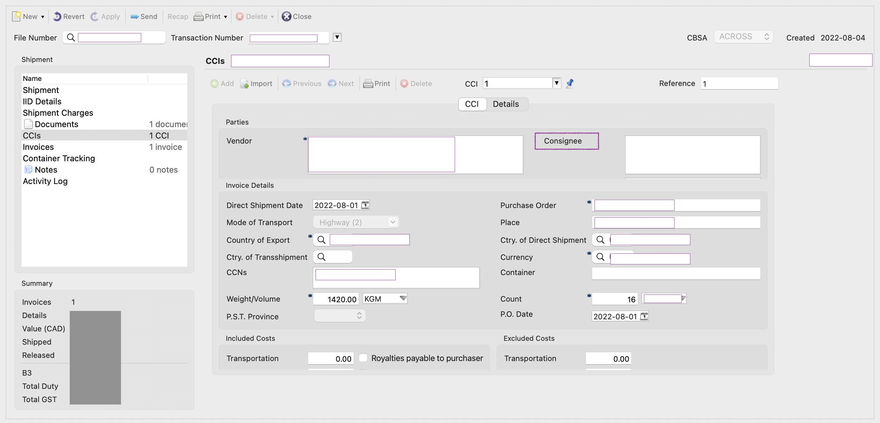The image size is (880, 423).
Task: Expand the top toolbar Print dropdown arrow
Action: click(x=226, y=17)
